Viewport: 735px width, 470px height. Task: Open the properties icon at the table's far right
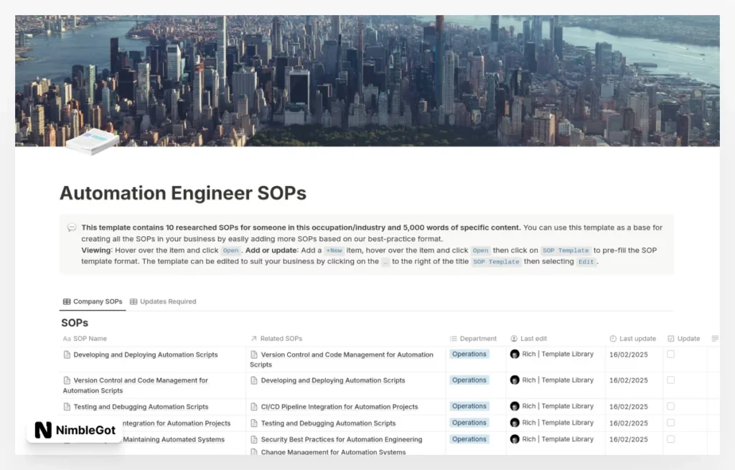pyautogui.click(x=715, y=338)
